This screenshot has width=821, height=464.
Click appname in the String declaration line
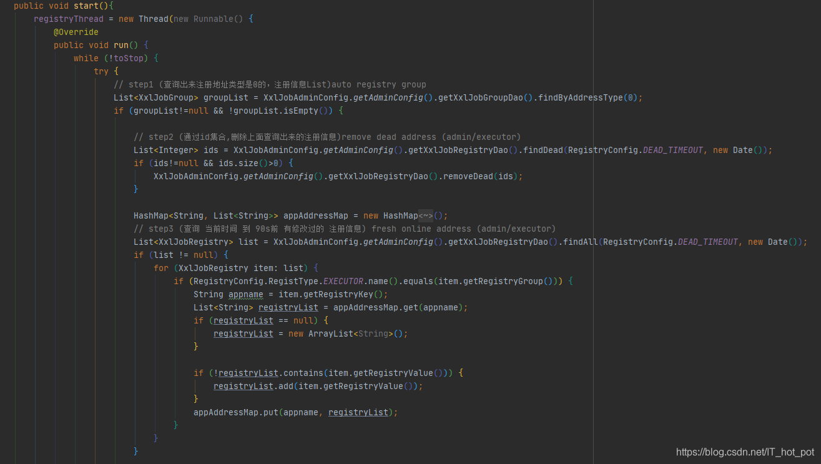246,294
